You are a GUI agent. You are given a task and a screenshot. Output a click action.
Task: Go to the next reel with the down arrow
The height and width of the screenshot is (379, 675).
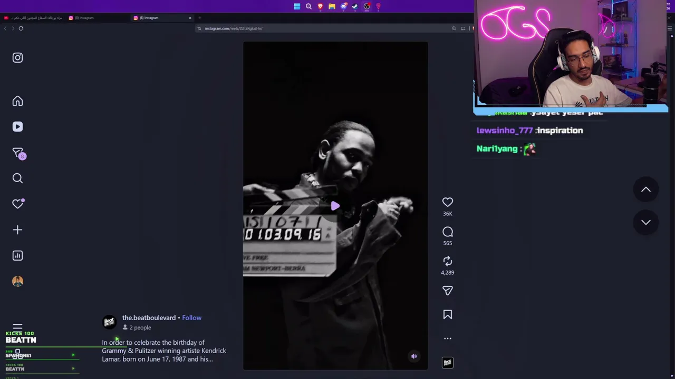(646, 222)
